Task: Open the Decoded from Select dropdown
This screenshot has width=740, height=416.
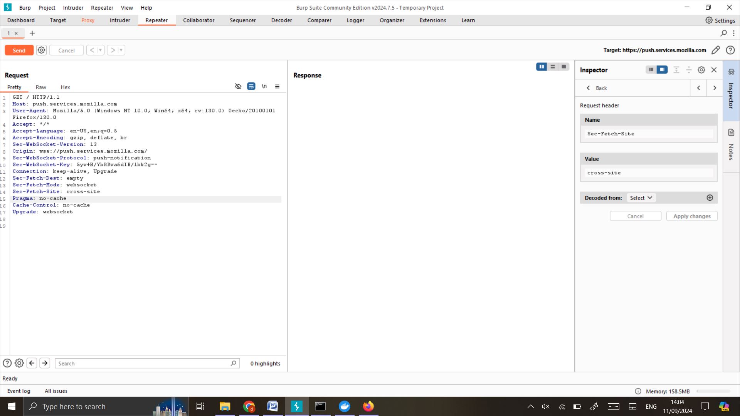Action: (641, 198)
